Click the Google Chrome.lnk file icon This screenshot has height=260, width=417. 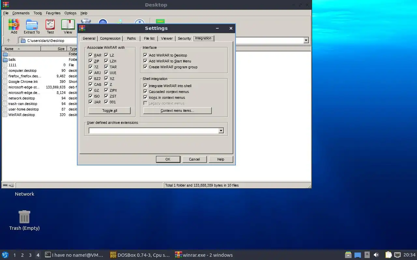click(5, 82)
